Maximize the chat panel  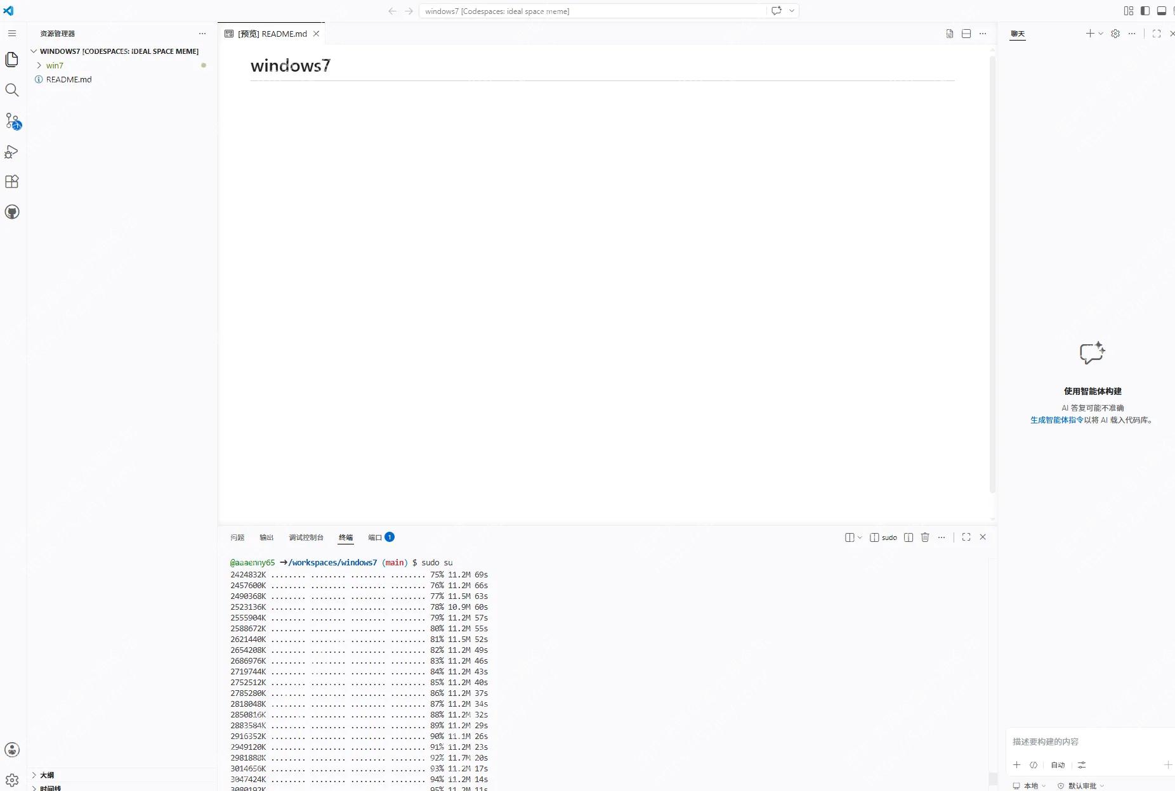pos(1157,34)
